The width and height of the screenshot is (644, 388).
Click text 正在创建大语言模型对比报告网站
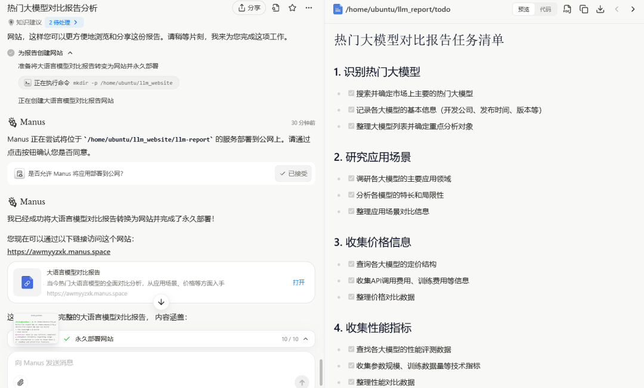[66, 101]
